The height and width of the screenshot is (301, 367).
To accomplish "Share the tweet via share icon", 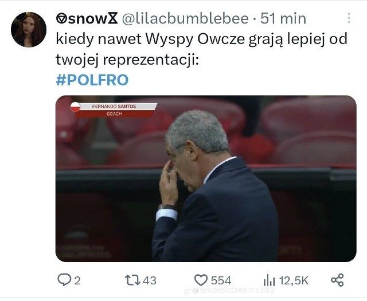I will point(337,280).
